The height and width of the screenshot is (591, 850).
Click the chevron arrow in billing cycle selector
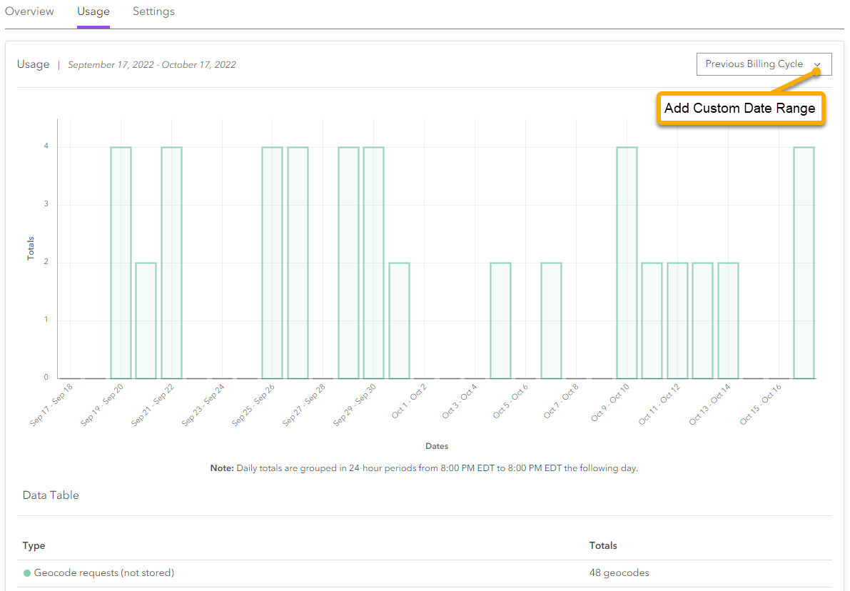[x=818, y=64]
